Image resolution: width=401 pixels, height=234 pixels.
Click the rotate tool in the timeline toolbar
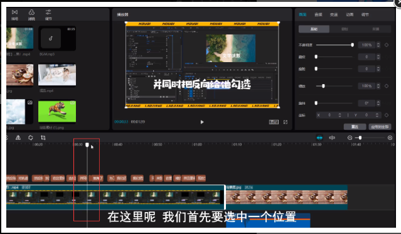(x=30, y=137)
